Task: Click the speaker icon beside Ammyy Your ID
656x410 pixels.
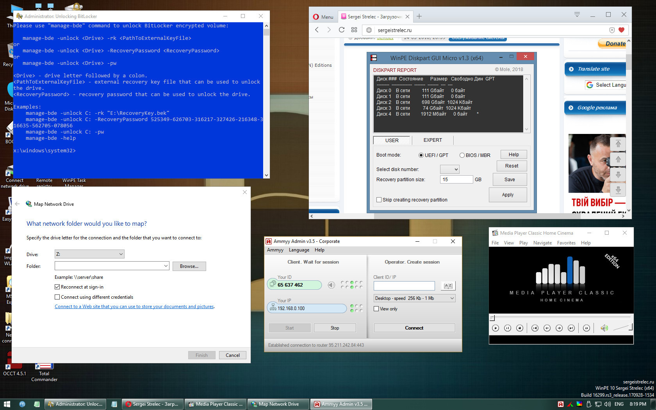Action: pyautogui.click(x=331, y=285)
